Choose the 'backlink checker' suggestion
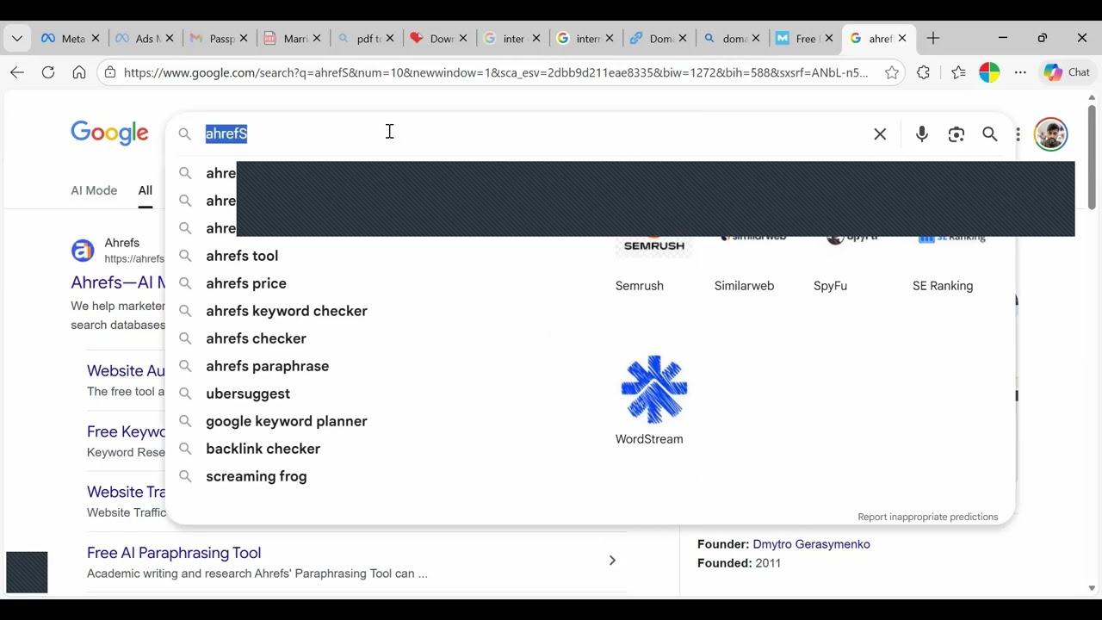Image resolution: width=1102 pixels, height=620 pixels. 263,449
